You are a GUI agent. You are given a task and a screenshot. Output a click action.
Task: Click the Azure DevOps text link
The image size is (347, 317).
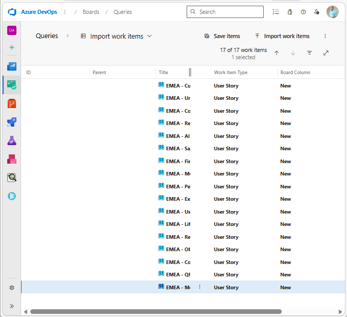pyautogui.click(x=39, y=12)
